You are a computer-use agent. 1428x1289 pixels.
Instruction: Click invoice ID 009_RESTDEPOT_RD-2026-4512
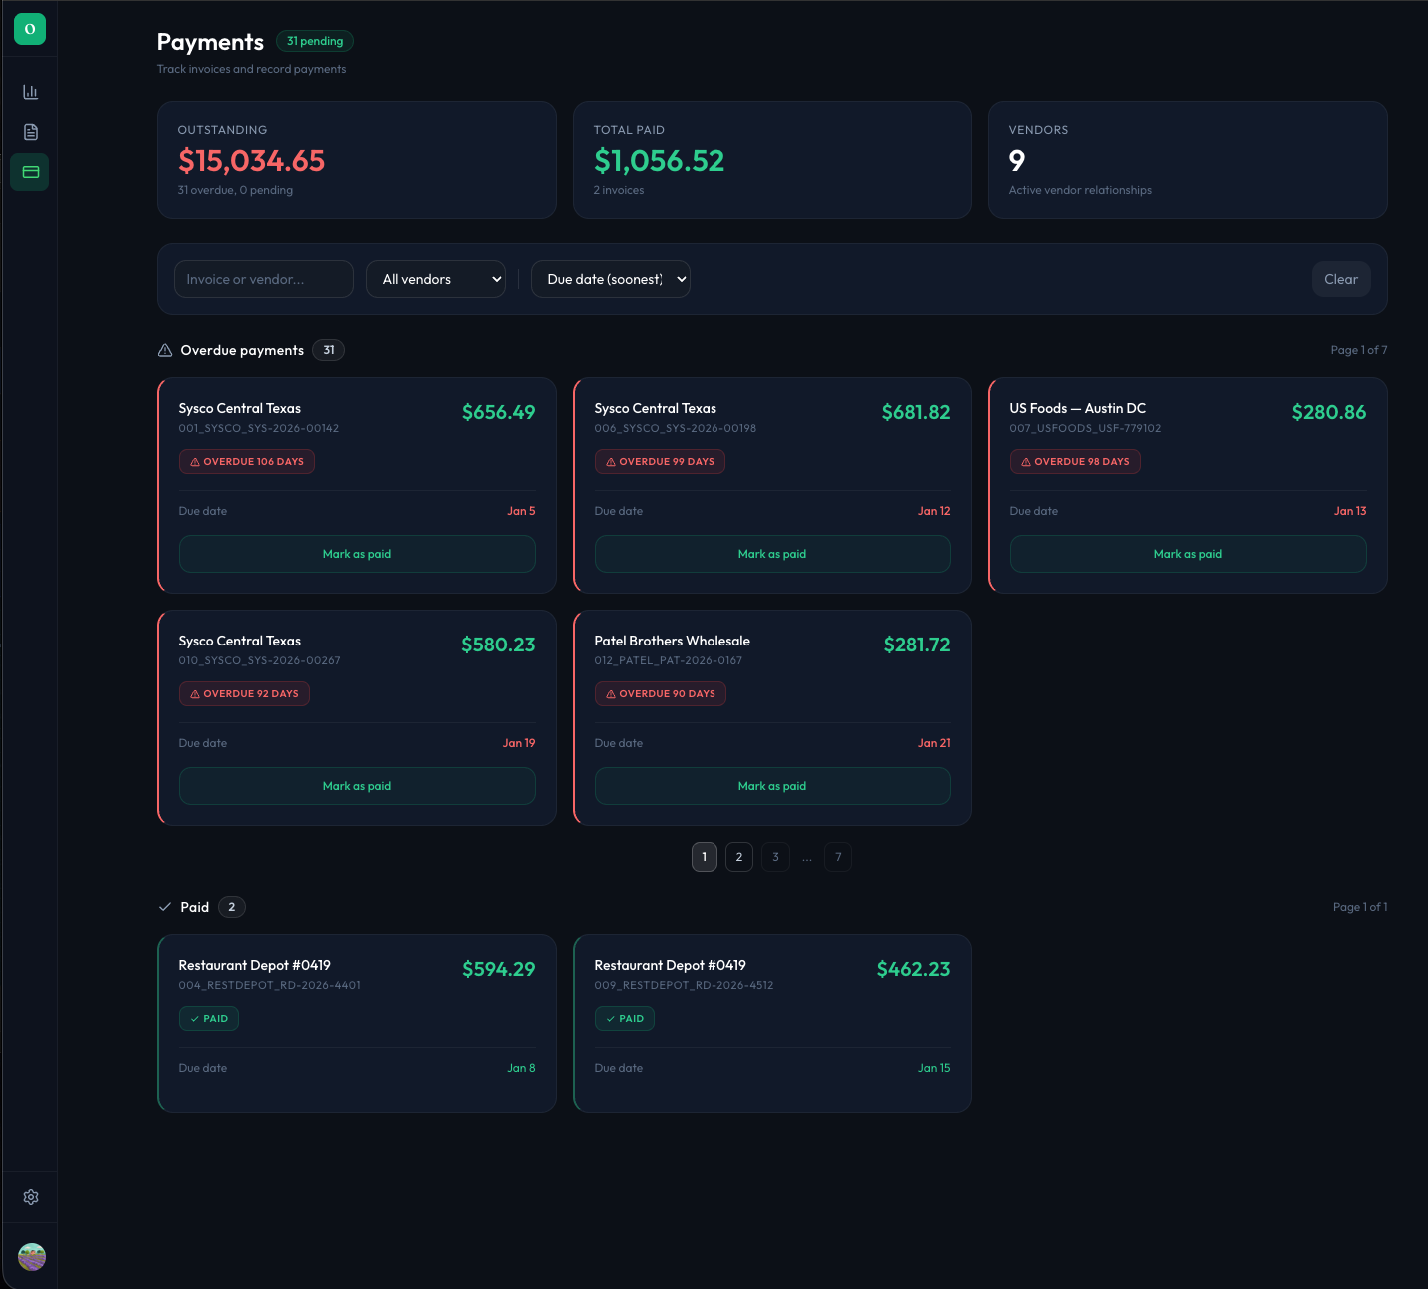point(685,985)
